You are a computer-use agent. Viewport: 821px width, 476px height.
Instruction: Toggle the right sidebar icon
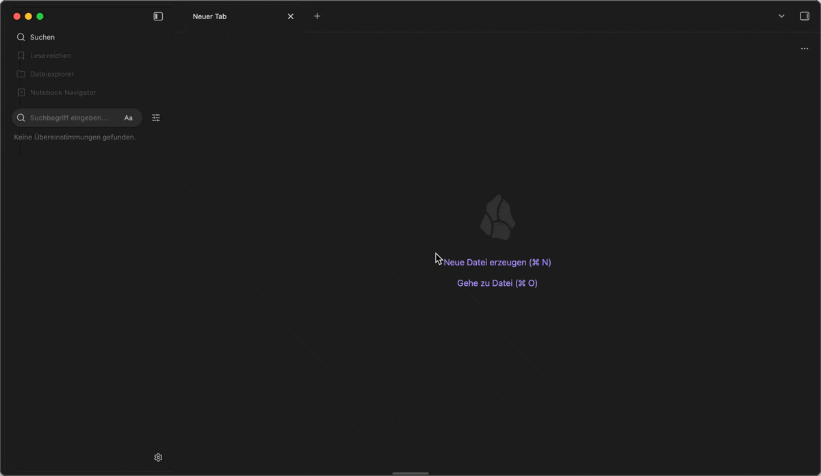point(805,16)
